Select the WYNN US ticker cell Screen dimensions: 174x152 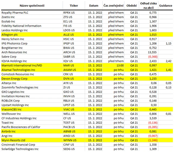pos(69,140)
